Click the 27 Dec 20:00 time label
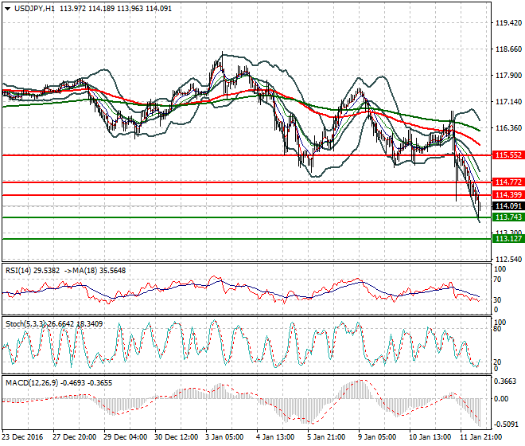525x446 pixels. [74, 437]
